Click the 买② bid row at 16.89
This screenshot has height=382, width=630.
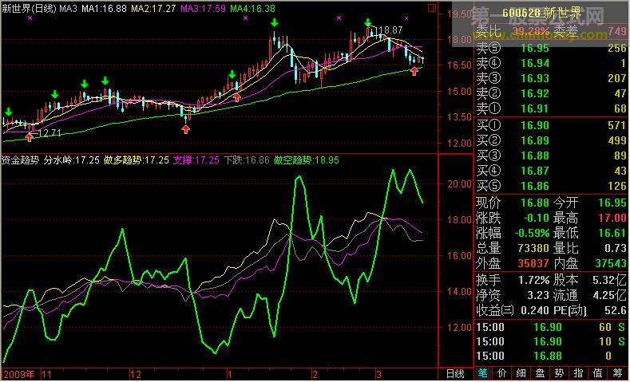tap(551, 140)
